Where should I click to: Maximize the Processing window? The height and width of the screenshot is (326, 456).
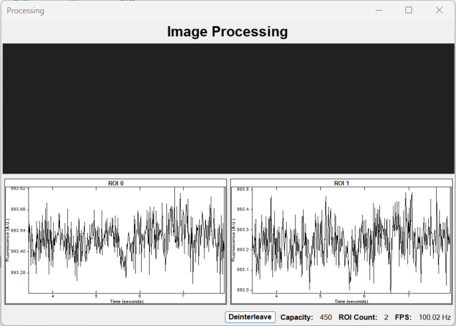[409, 10]
